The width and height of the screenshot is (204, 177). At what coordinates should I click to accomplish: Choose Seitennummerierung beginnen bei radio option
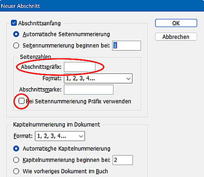tap(16, 45)
